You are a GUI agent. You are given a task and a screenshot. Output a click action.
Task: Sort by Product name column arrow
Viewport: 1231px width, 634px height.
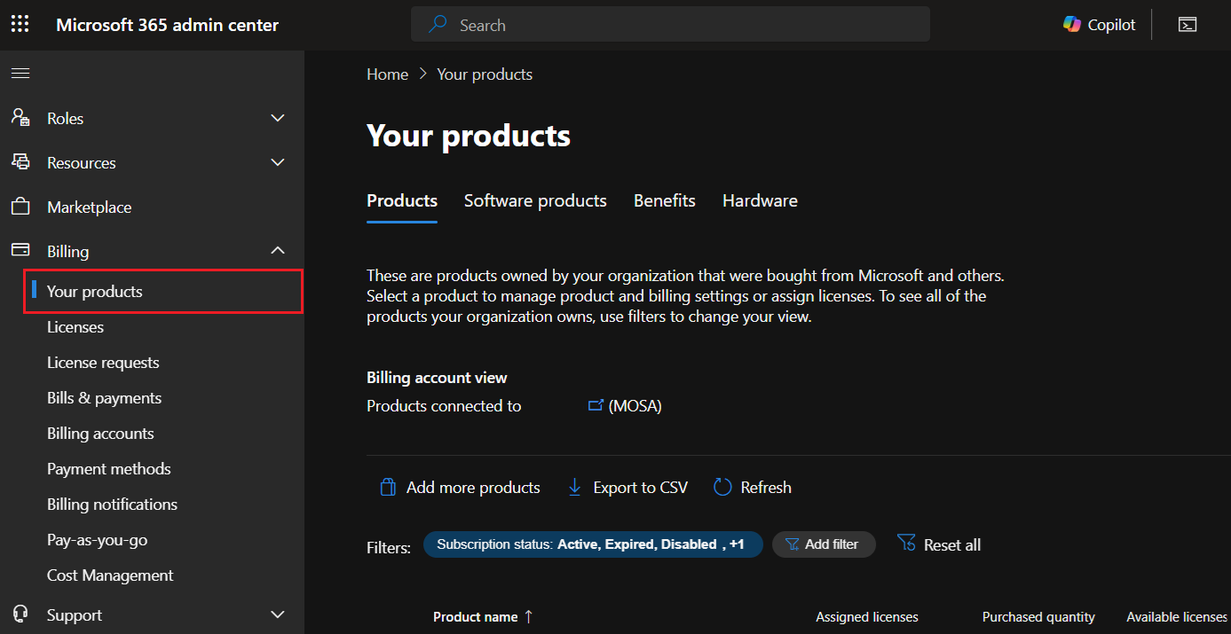tap(529, 617)
